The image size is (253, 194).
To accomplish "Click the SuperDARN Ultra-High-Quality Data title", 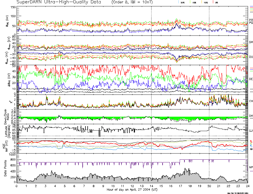I will coord(58,2).
